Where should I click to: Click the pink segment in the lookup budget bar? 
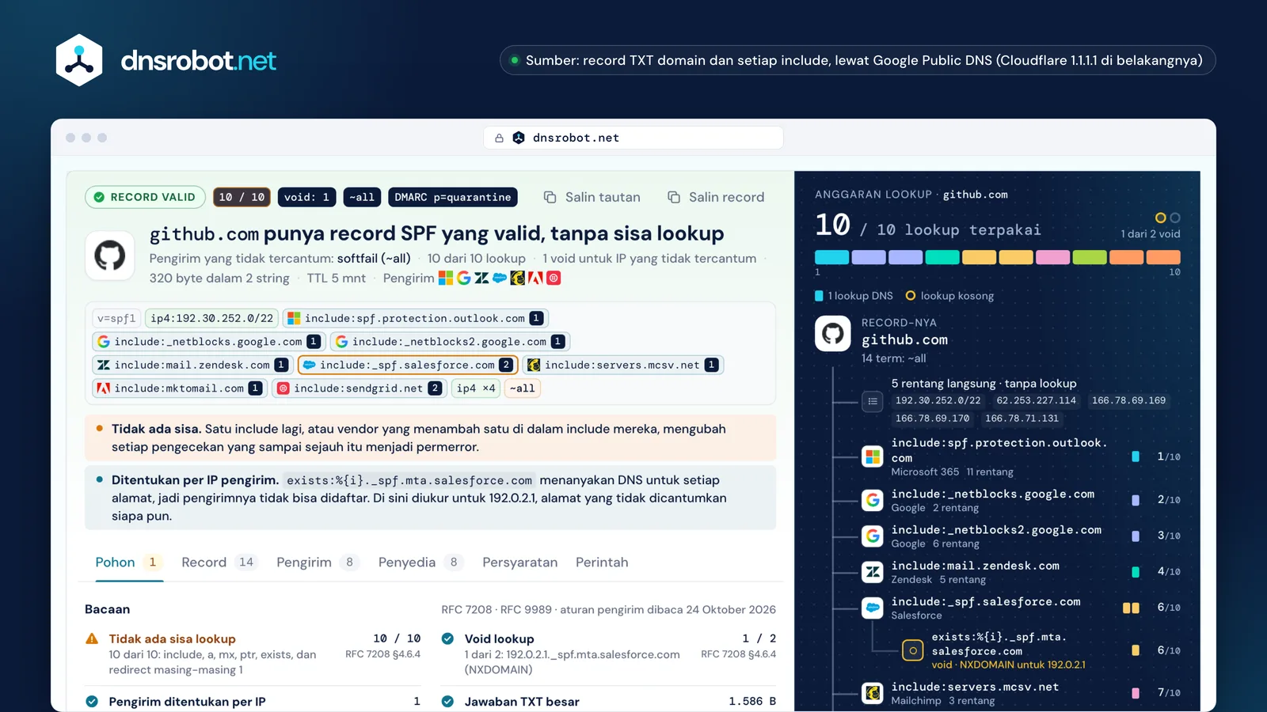pos(1052,257)
